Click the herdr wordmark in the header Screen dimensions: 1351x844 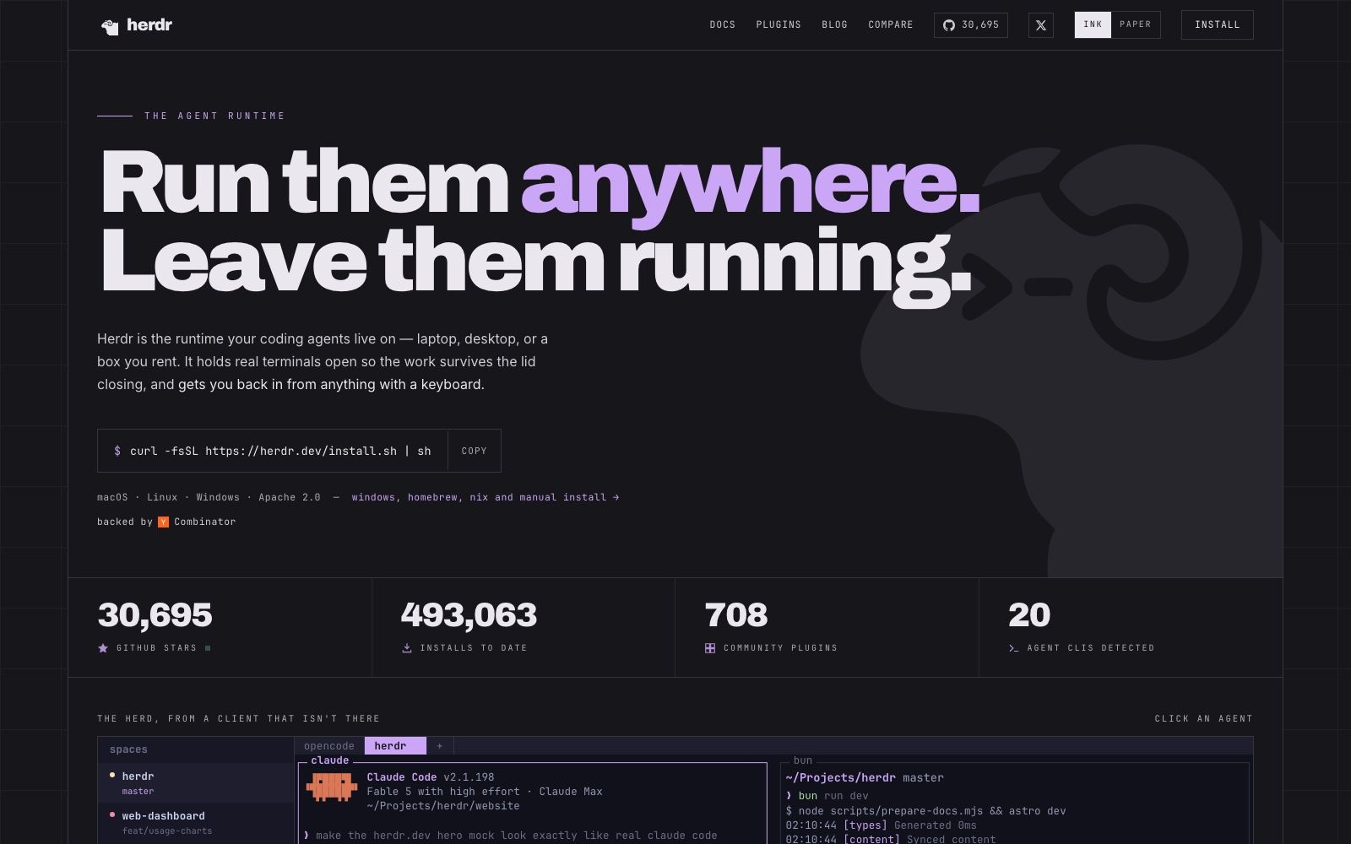149,25
